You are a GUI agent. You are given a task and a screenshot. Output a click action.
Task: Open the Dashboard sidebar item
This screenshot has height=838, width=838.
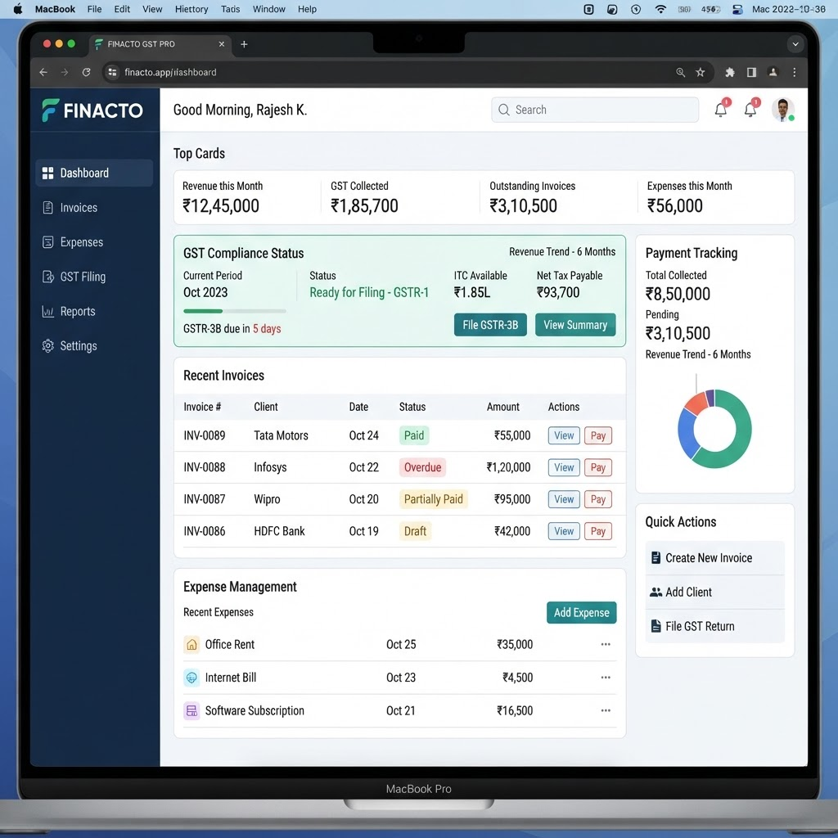pos(94,173)
